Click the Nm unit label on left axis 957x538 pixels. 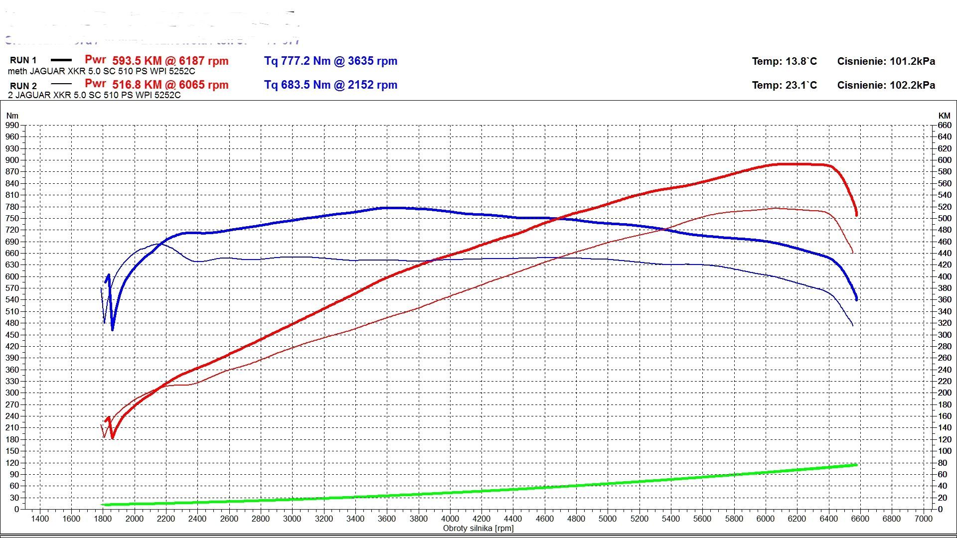pos(12,116)
